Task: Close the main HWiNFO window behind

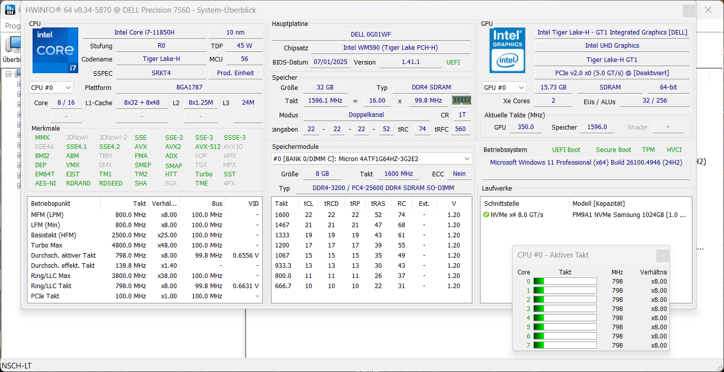Action: (708, 10)
